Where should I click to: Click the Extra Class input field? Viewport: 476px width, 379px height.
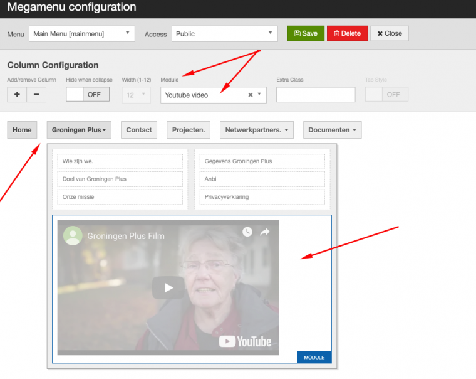point(316,95)
